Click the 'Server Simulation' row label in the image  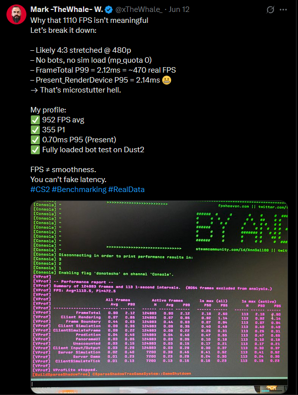point(79,352)
